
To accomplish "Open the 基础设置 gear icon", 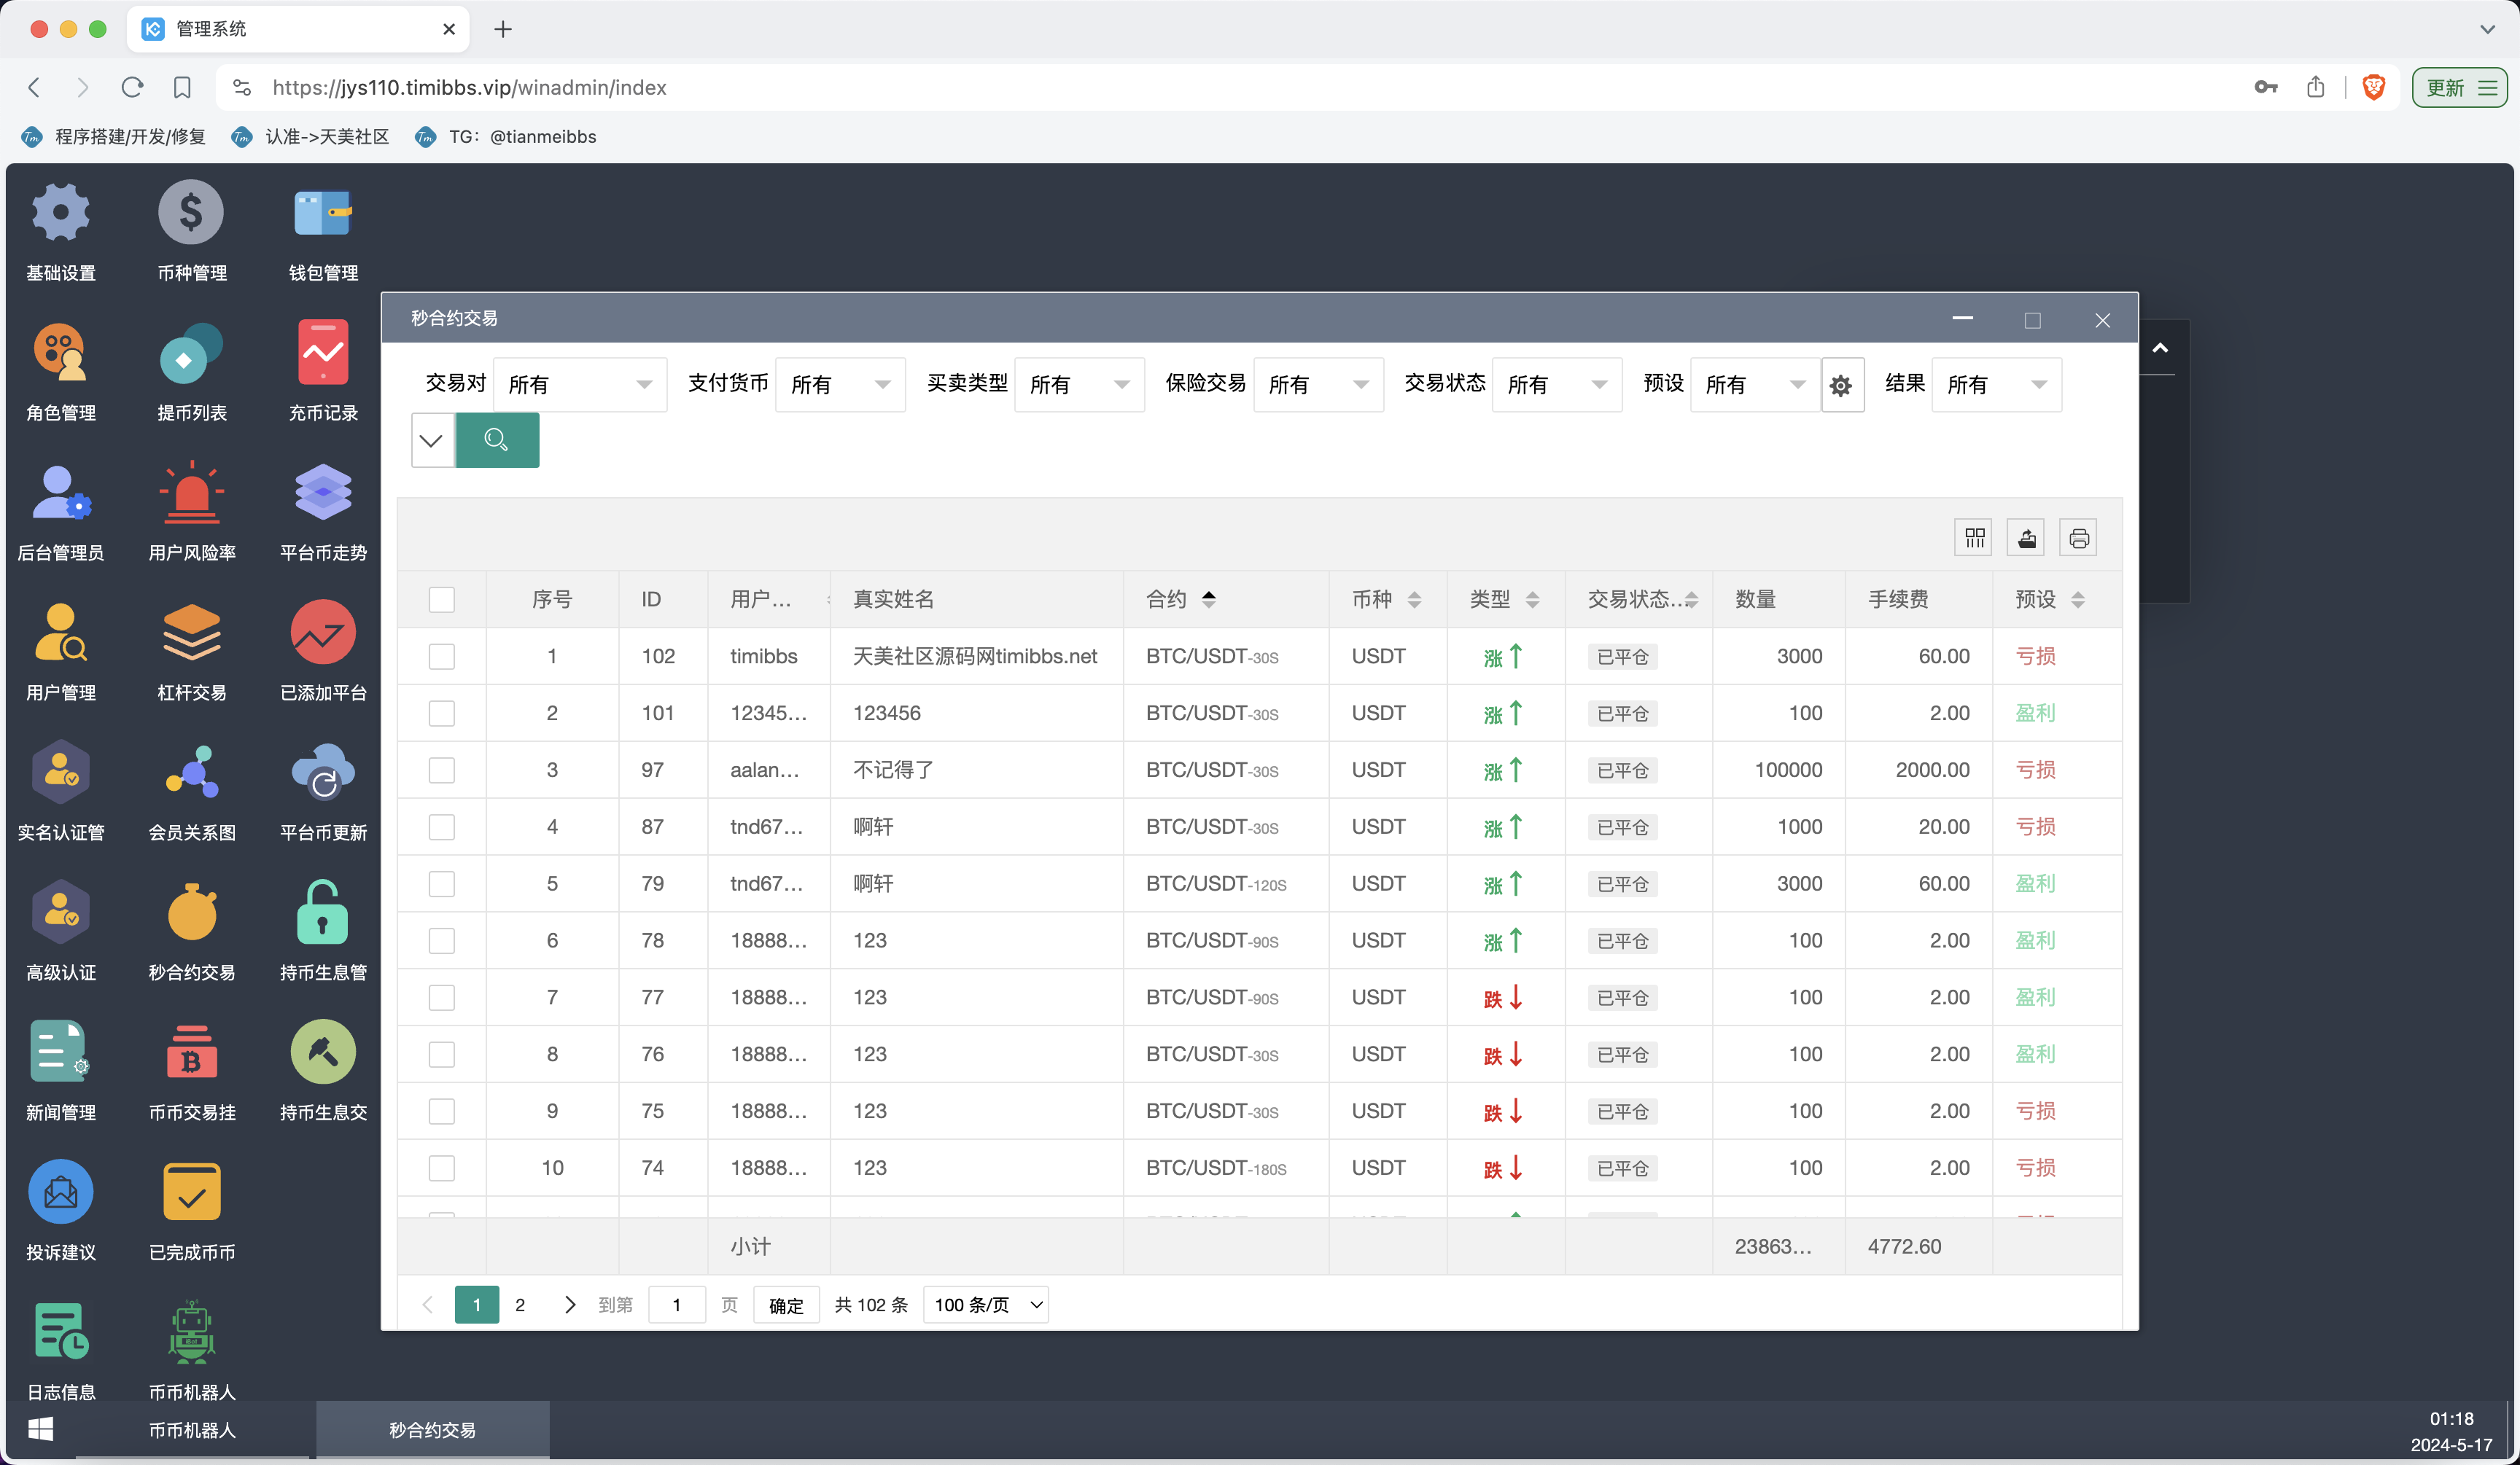I will click(x=61, y=212).
